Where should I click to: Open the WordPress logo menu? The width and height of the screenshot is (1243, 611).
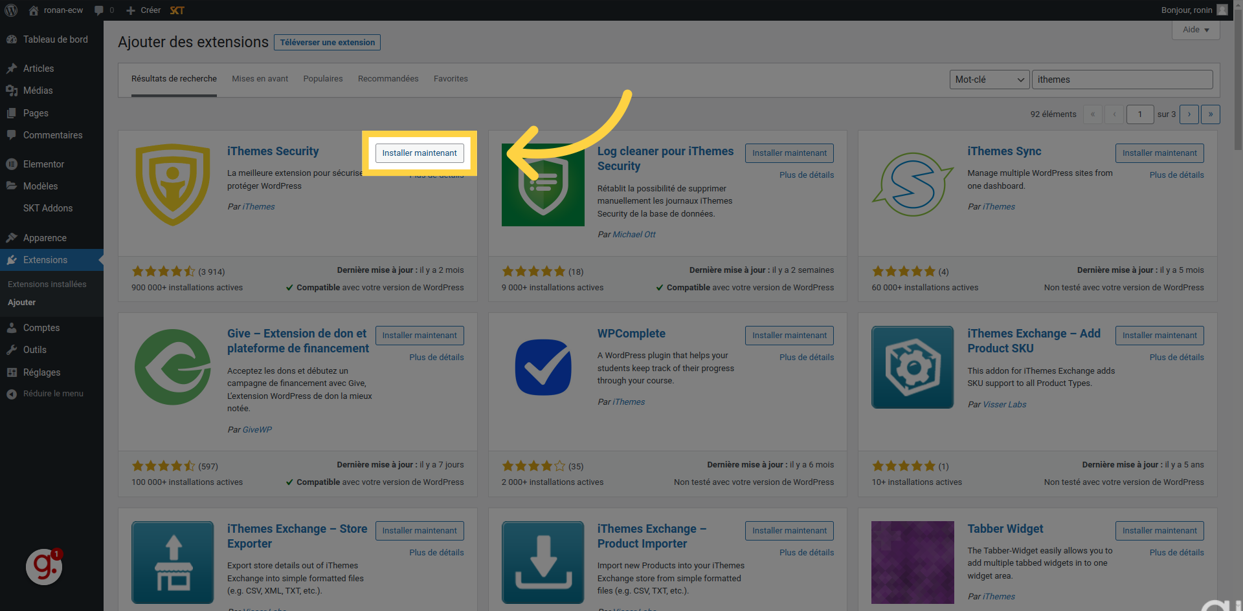point(11,10)
